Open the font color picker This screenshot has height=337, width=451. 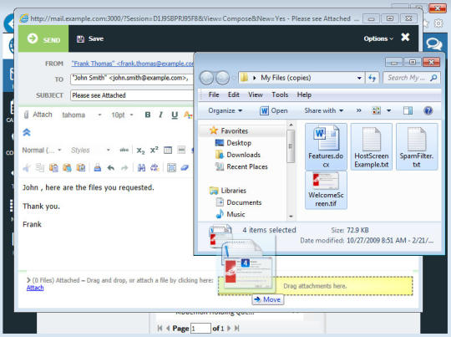tap(188, 115)
